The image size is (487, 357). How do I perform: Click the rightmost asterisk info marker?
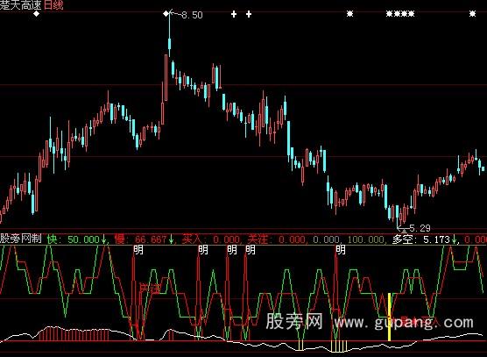point(472,14)
